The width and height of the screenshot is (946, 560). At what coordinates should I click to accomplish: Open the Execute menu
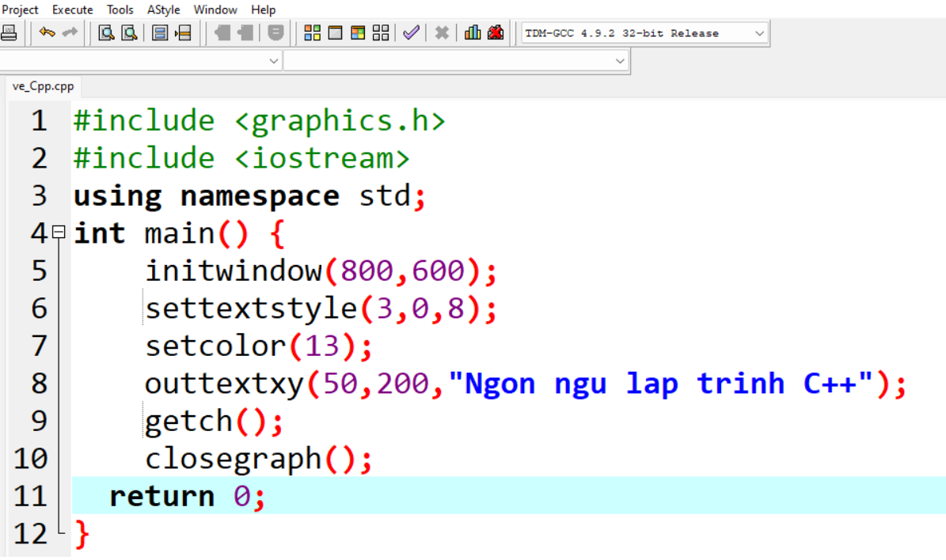(72, 9)
